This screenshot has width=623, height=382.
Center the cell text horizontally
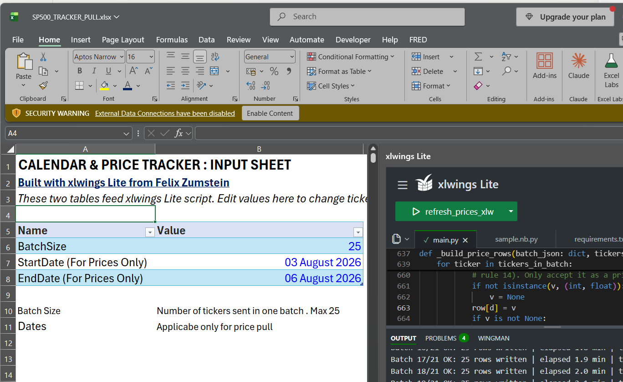click(185, 71)
